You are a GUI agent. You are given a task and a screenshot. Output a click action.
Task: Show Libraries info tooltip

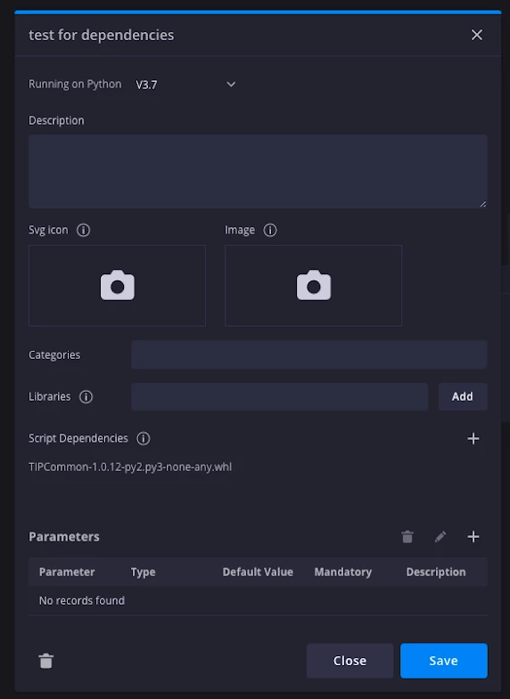click(86, 397)
